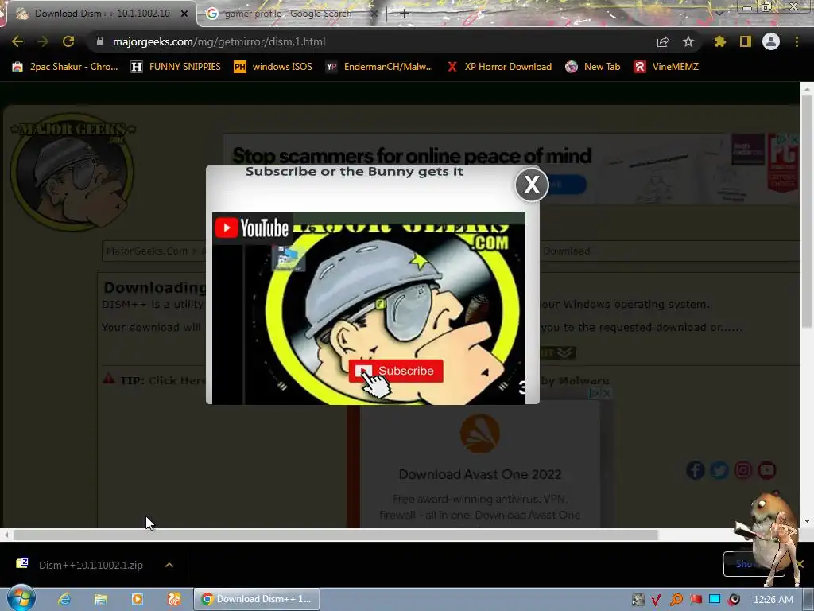Click the Major Geeks site logo
Image resolution: width=814 pixels, height=611 pixels.
72,172
